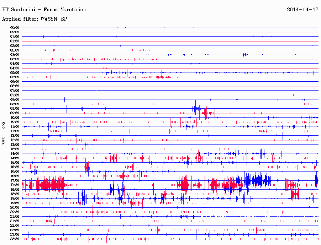
Task: Select the 18:30 time label
Action: pos(15,194)
